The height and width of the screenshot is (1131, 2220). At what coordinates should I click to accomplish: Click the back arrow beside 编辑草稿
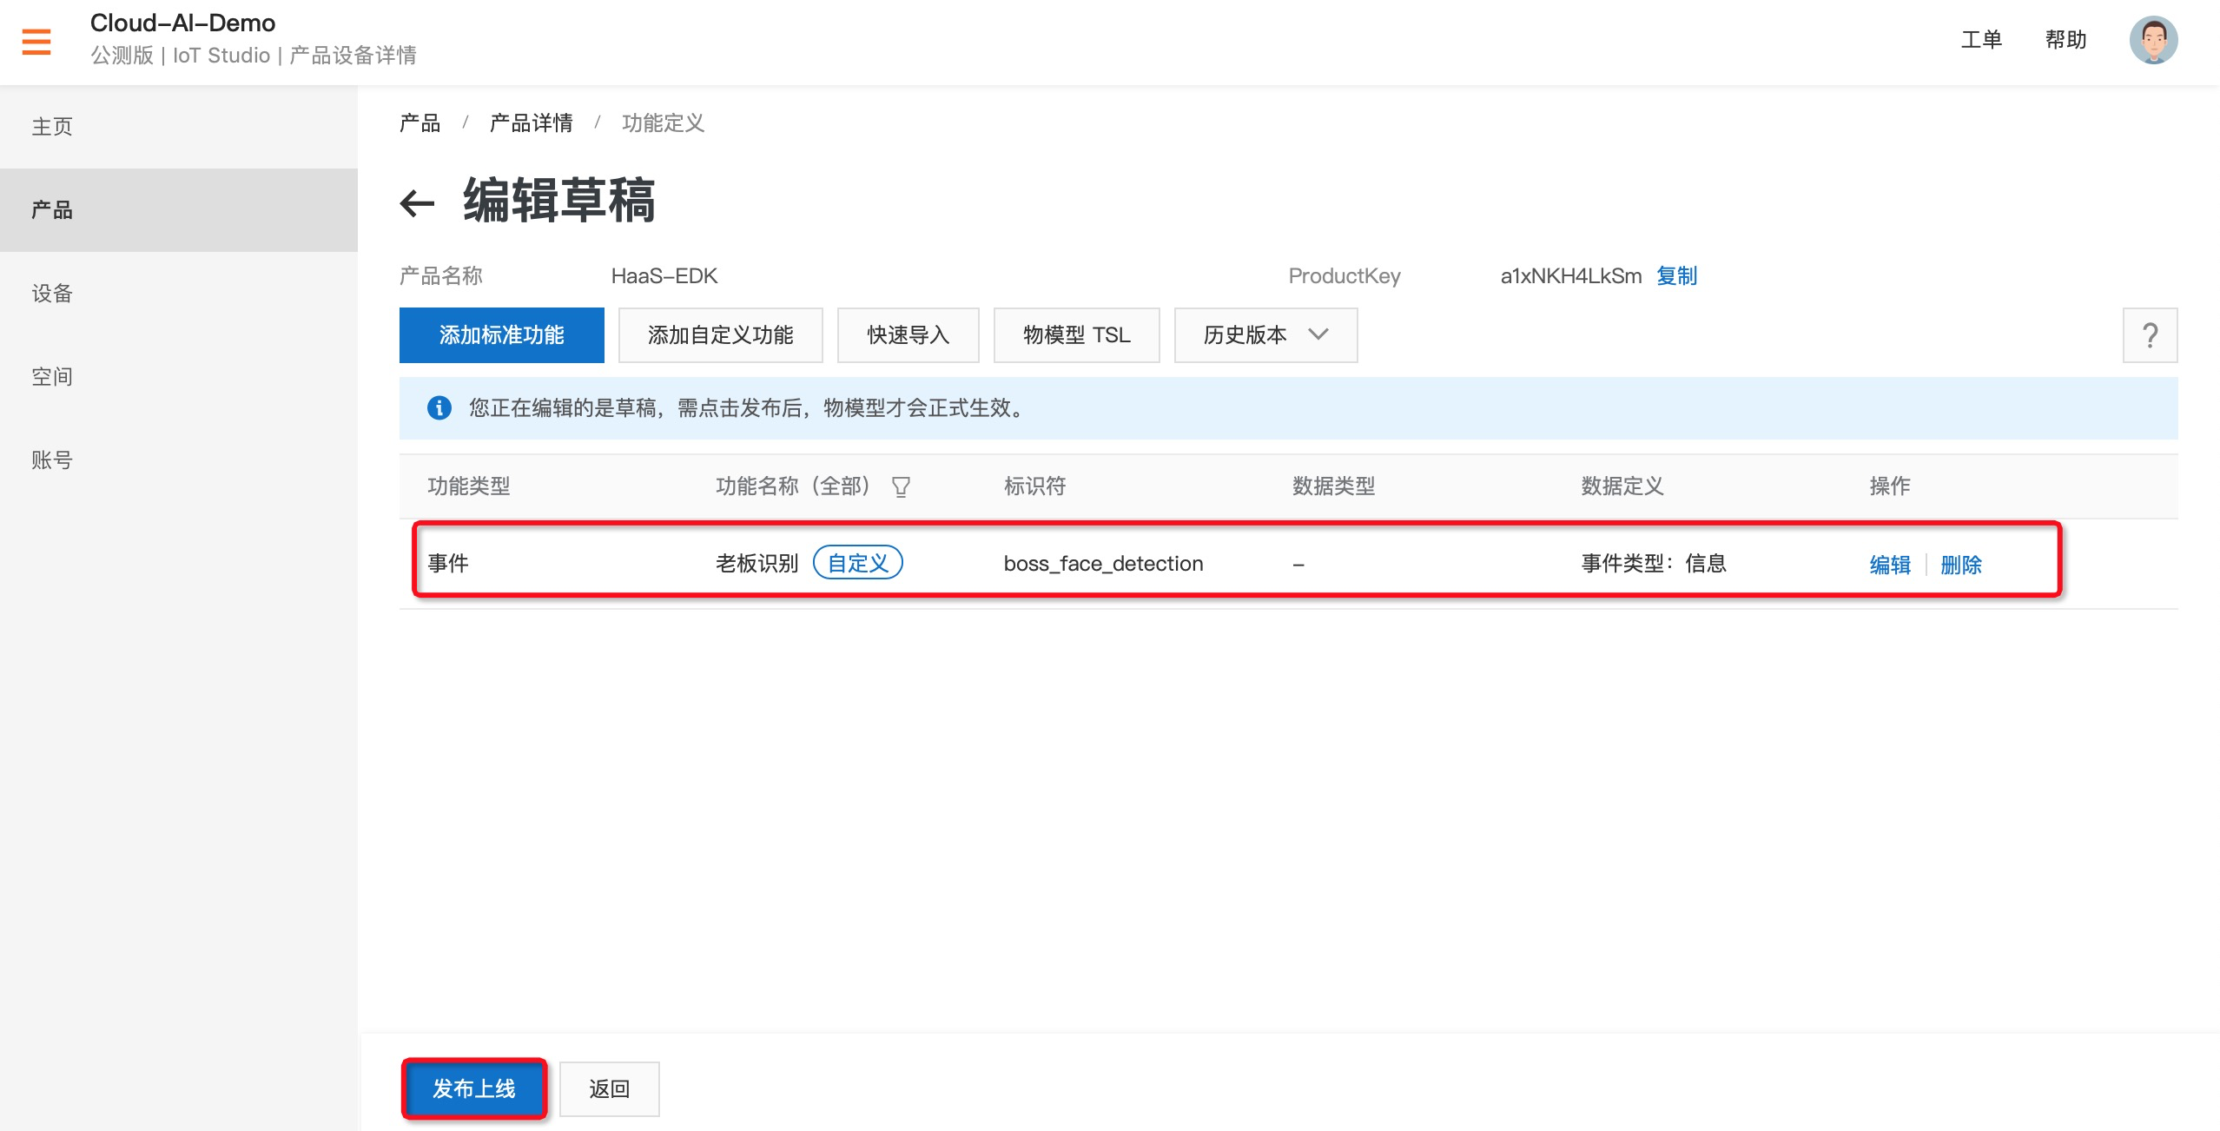(x=417, y=203)
